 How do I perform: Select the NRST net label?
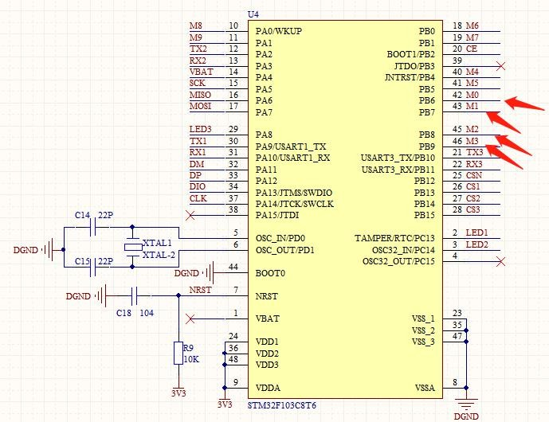(x=200, y=290)
